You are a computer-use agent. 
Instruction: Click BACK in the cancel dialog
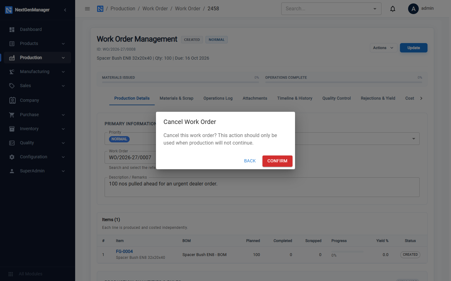250,161
